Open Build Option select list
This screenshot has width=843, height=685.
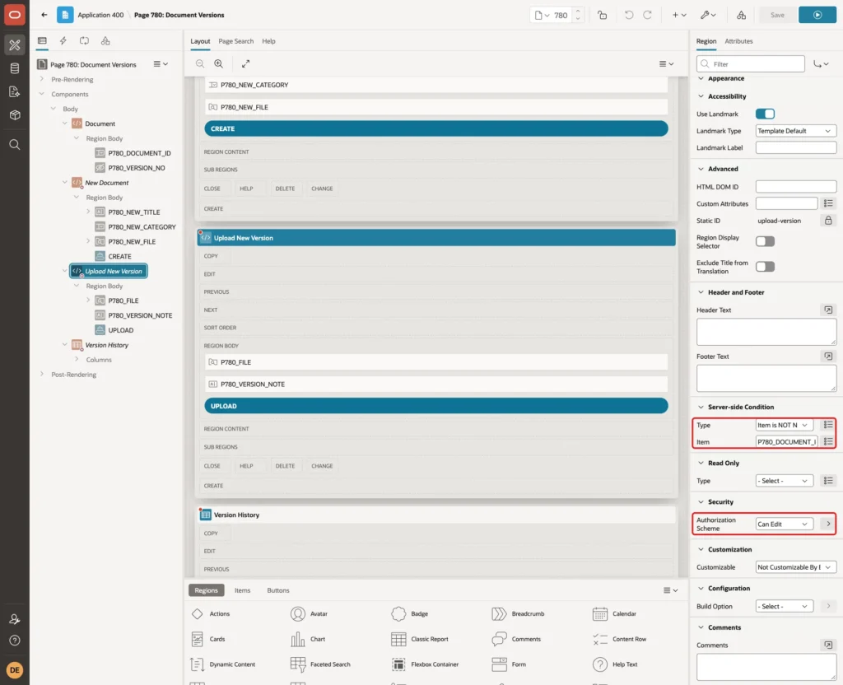coord(784,606)
